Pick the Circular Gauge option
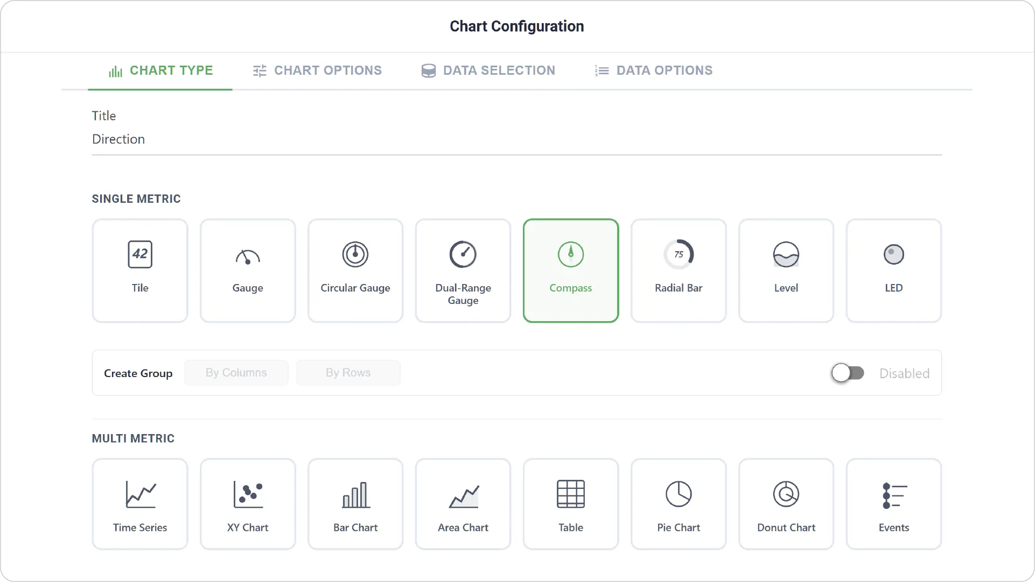Viewport: 1035px width, 582px height. 355,271
